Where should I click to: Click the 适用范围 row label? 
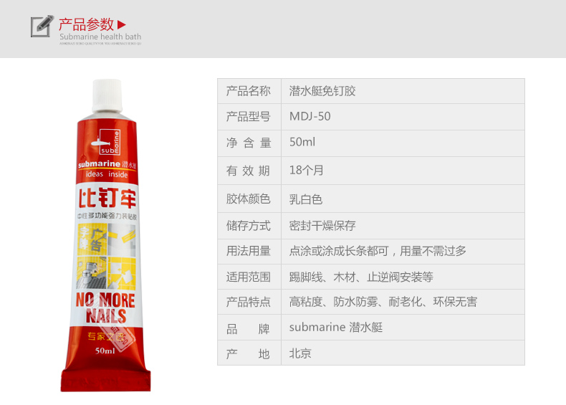tap(249, 277)
